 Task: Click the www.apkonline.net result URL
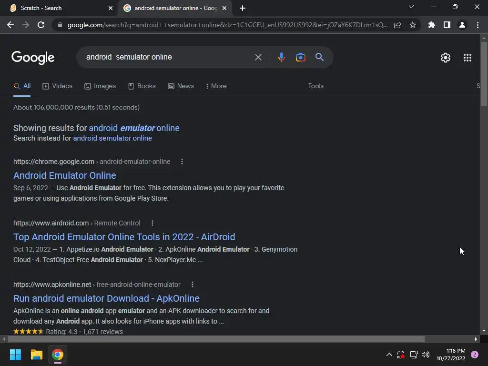point(97,285)
